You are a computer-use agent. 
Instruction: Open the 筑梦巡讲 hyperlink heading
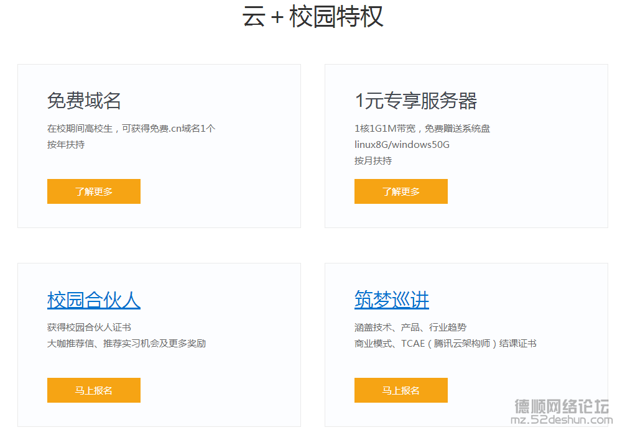[x=392, y=300]
